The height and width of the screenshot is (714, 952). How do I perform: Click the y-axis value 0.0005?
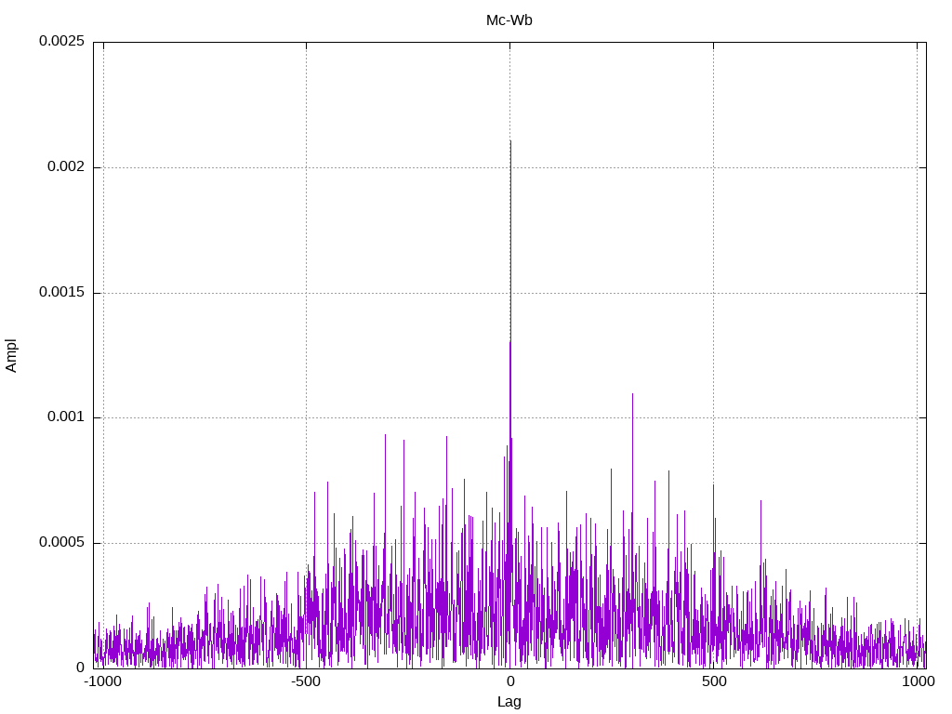pyautogui.click(x=61, y=542)
